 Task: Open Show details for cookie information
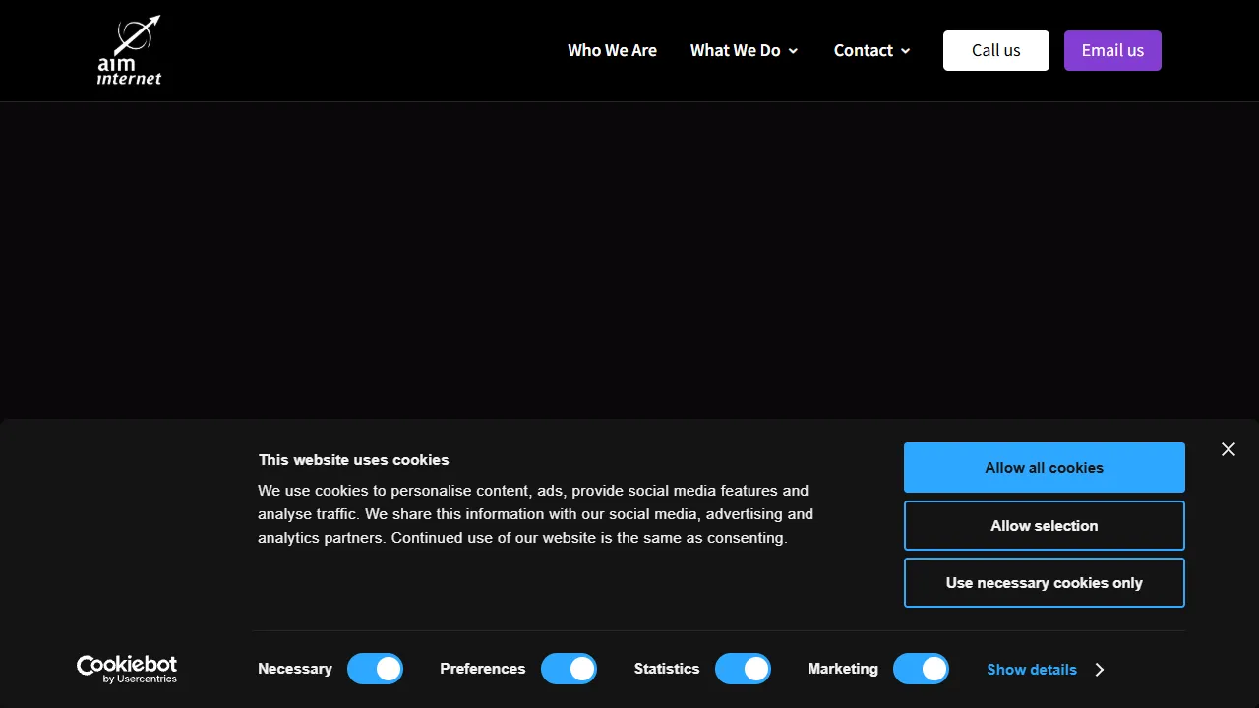pyautogui.click(x=1031, y=670)
